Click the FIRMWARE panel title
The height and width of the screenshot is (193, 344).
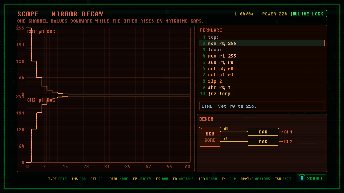pos(211,30)
